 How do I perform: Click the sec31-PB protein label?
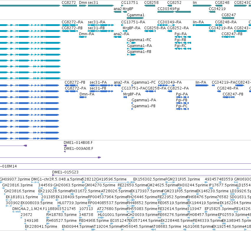98,88
